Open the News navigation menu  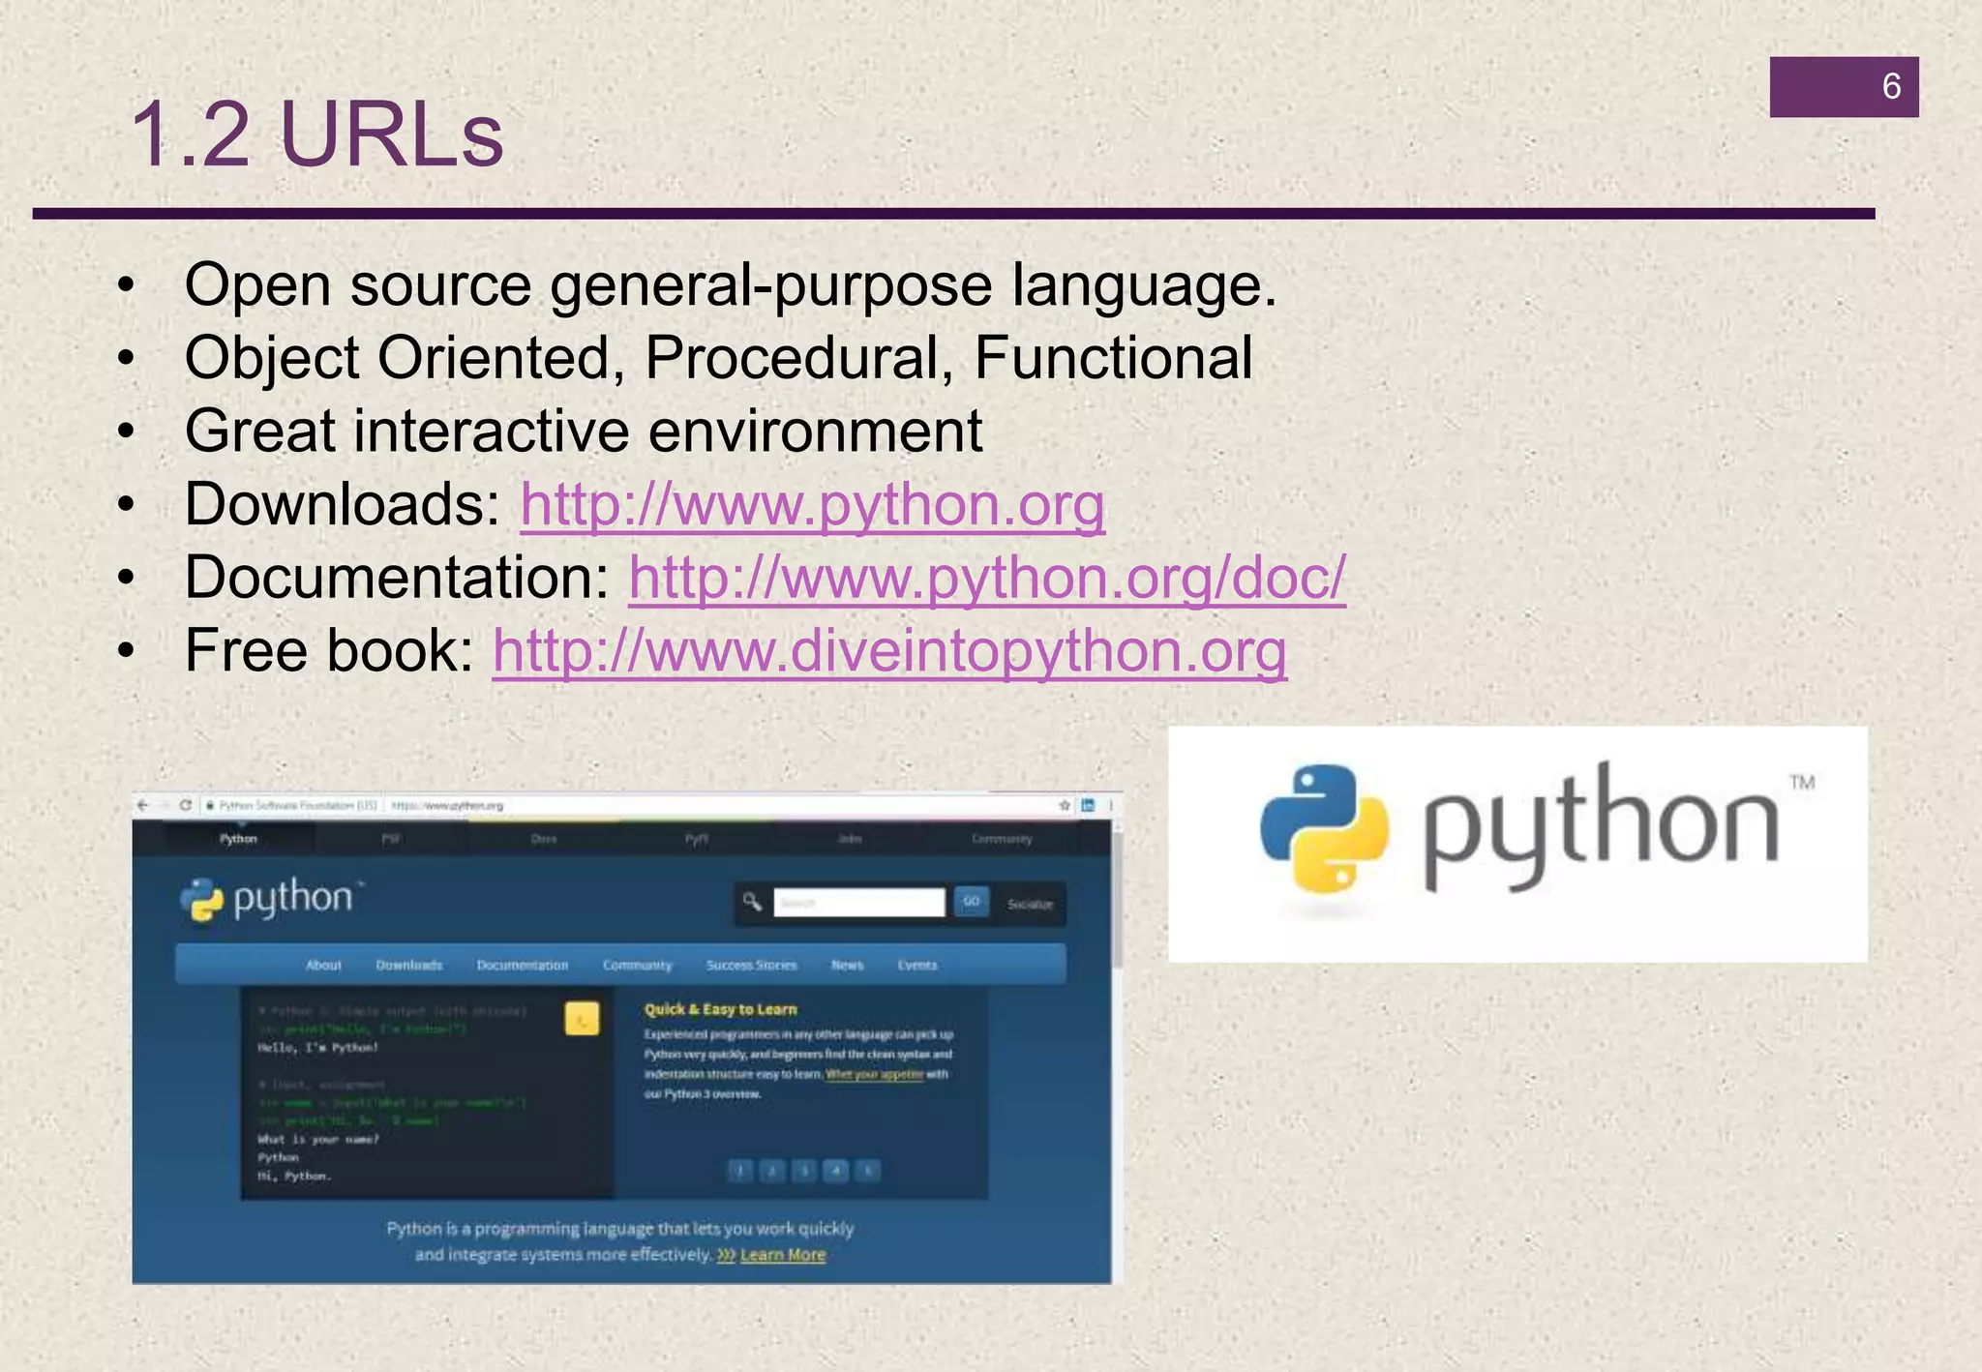tap(847, 965)
